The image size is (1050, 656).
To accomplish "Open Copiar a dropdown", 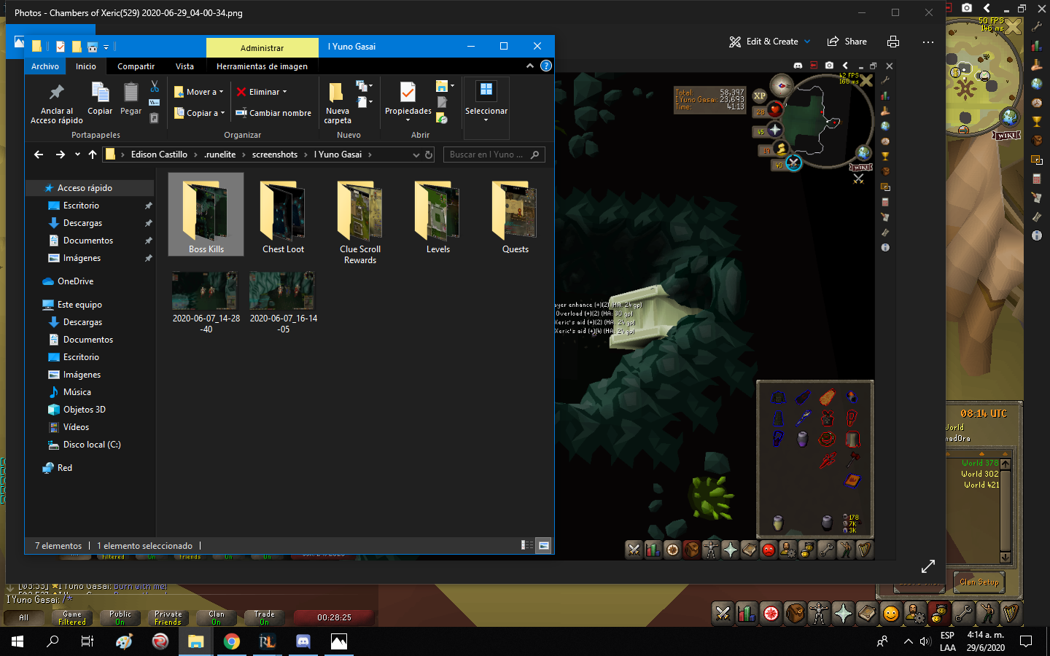I will click(199, 113).
